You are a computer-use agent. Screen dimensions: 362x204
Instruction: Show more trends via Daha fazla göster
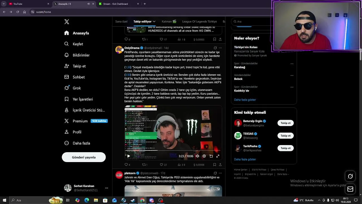click(x=245, y=100)
